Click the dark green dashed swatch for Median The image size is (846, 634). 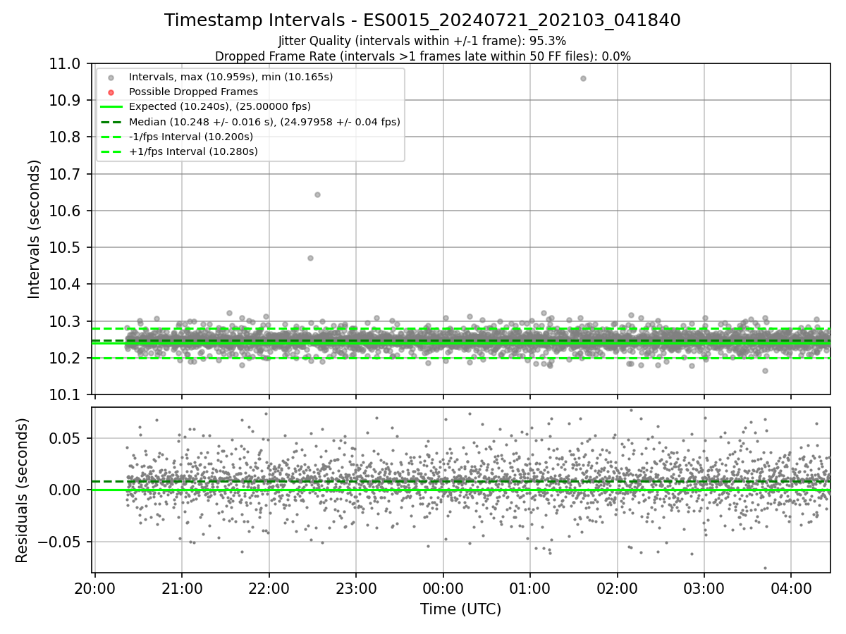[x=111, y=122]
